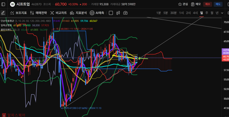This screenshot has height=117, width=229.
Task: Click the purple 시간외 price tag
Action: [x=225, y=52]
